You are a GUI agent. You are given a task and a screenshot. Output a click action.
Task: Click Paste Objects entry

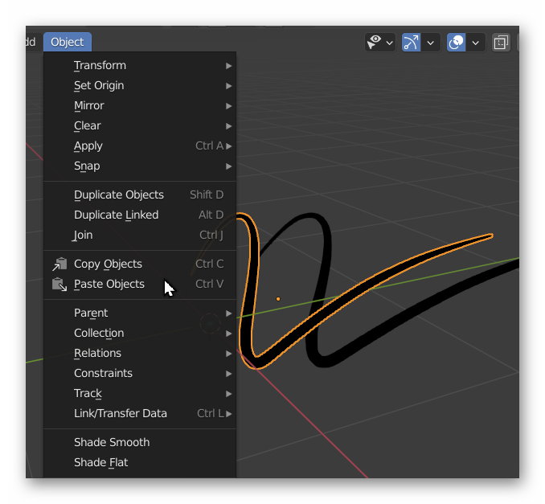[x=140, y=284]
